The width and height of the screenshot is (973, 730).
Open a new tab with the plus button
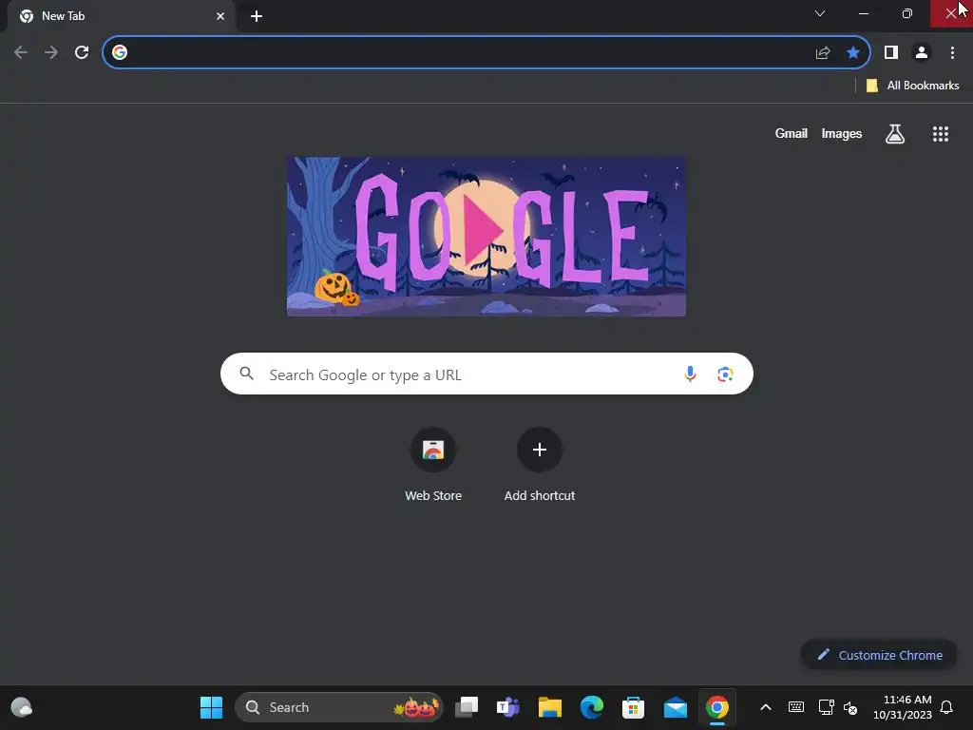tap(257, 16)
